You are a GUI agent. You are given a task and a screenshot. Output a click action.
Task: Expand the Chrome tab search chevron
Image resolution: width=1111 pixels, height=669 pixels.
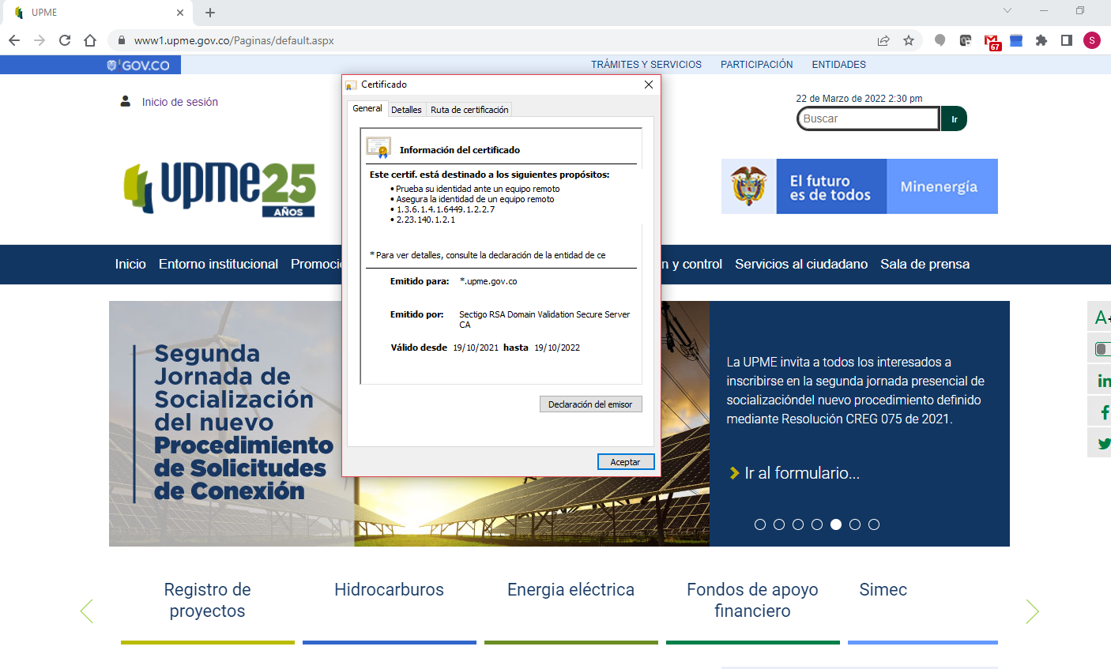coord(1007,11)
